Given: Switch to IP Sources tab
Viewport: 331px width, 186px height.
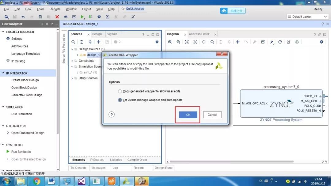Looking at the screenshot, I should [97, 160].
